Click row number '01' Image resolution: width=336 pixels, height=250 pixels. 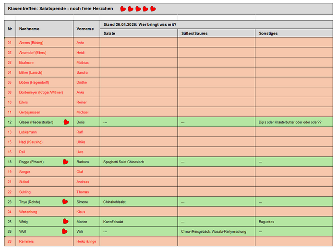(x=10, y=43)
